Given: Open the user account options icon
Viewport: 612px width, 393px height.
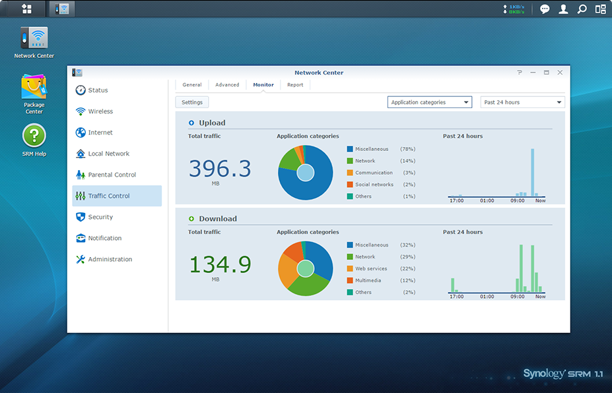Looking at the screenshot, I should pos(563,9).
